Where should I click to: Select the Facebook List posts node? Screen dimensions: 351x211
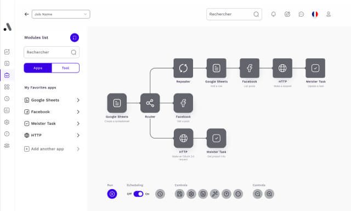(x=250, y=68)
